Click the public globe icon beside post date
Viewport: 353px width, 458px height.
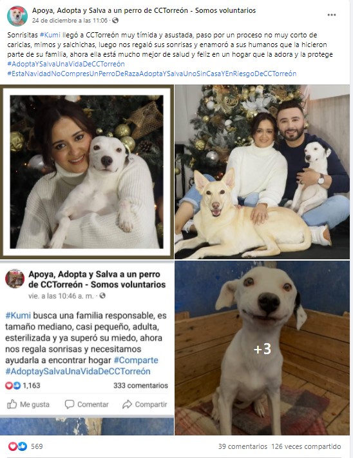[115, 21]
